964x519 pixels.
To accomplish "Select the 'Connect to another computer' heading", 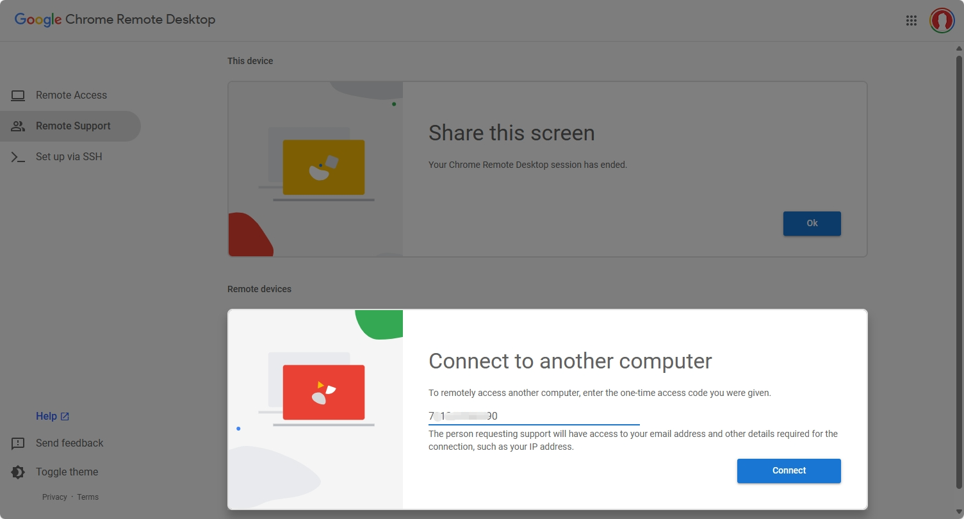I will 570,361.
